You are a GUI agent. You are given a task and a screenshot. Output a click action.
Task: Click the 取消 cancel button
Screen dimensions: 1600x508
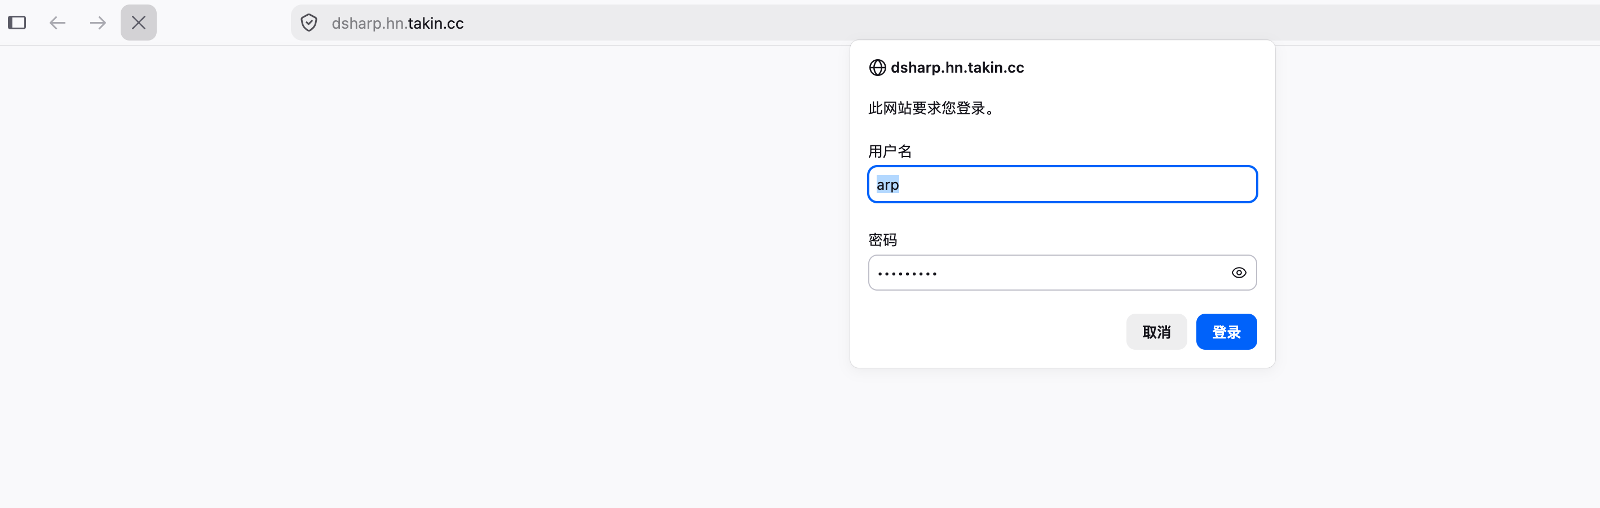(1156, 332)
